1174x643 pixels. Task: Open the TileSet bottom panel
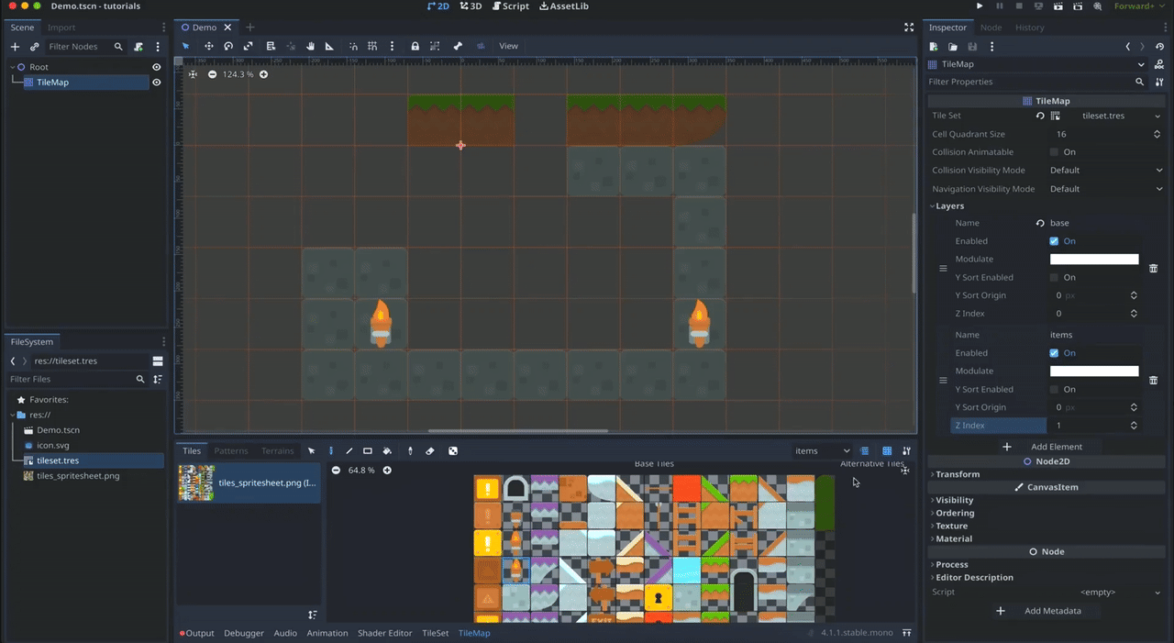click(435, 633)
